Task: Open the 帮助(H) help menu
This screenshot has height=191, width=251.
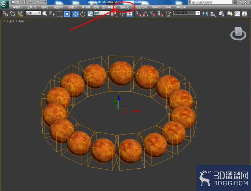Action: point(181,7)
